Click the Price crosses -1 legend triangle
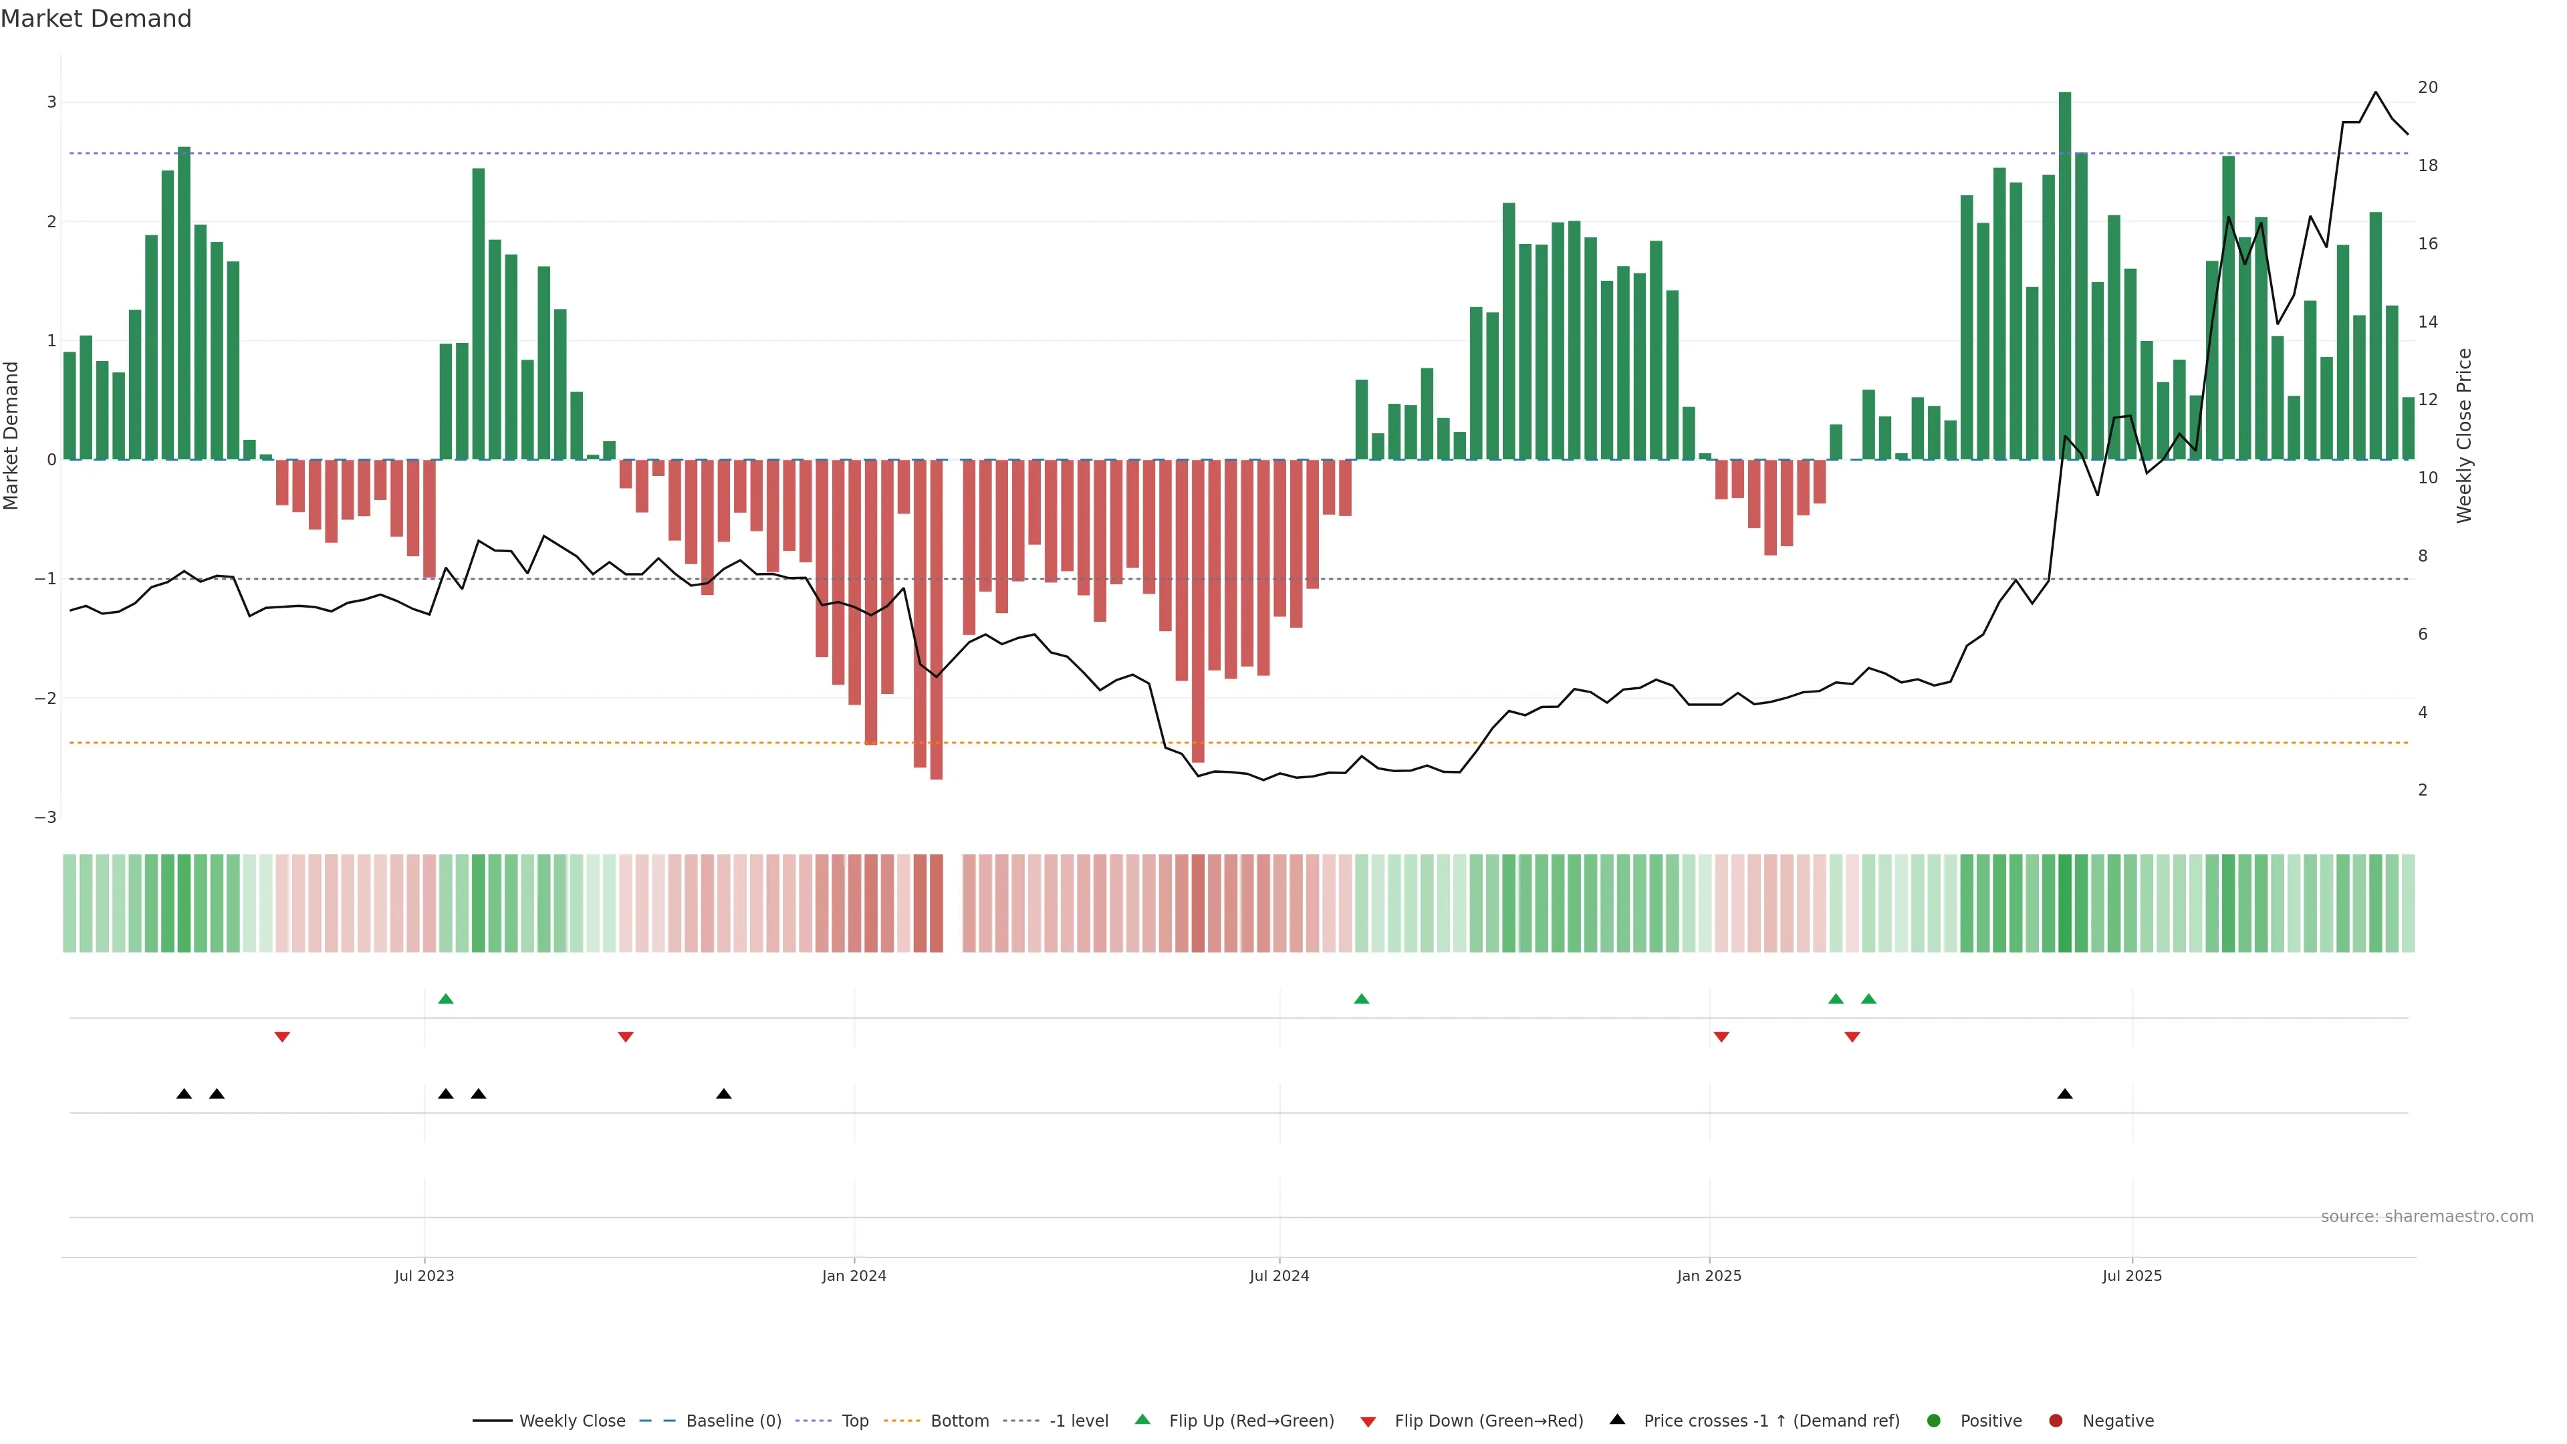 (1616, 1419)
